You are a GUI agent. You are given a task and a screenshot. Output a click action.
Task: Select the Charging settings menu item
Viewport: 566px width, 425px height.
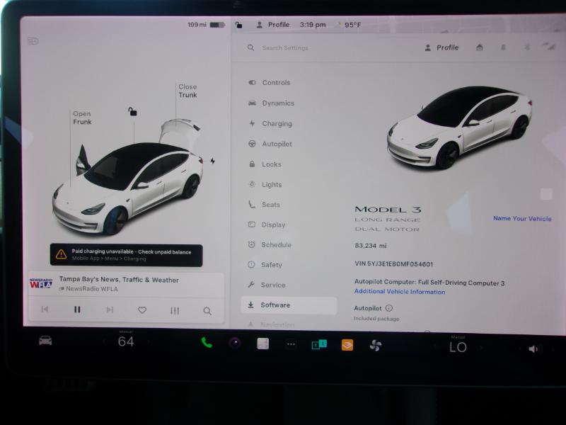277,123
